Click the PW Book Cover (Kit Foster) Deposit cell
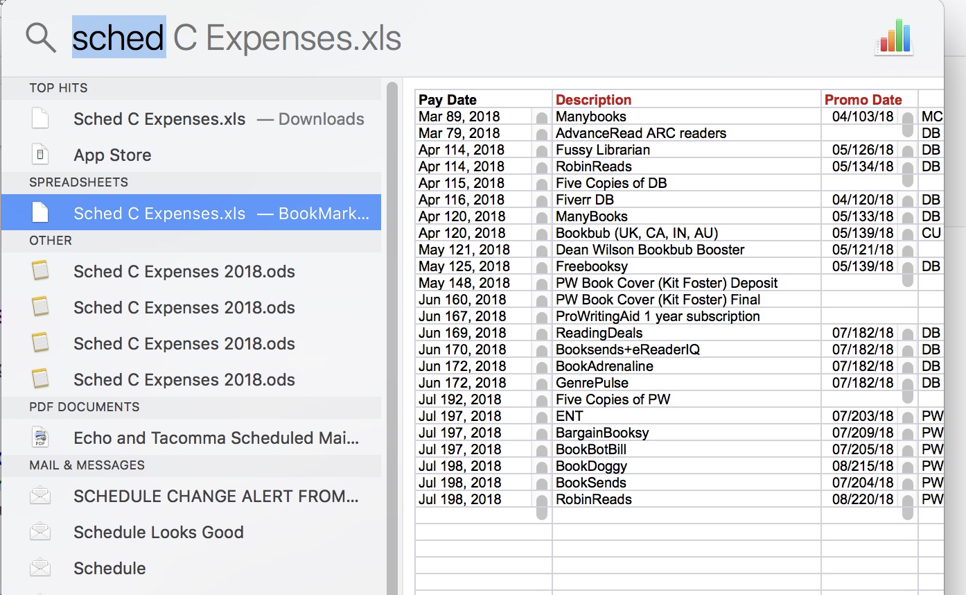This screenshot has height=595, width=966. (687, 283)
